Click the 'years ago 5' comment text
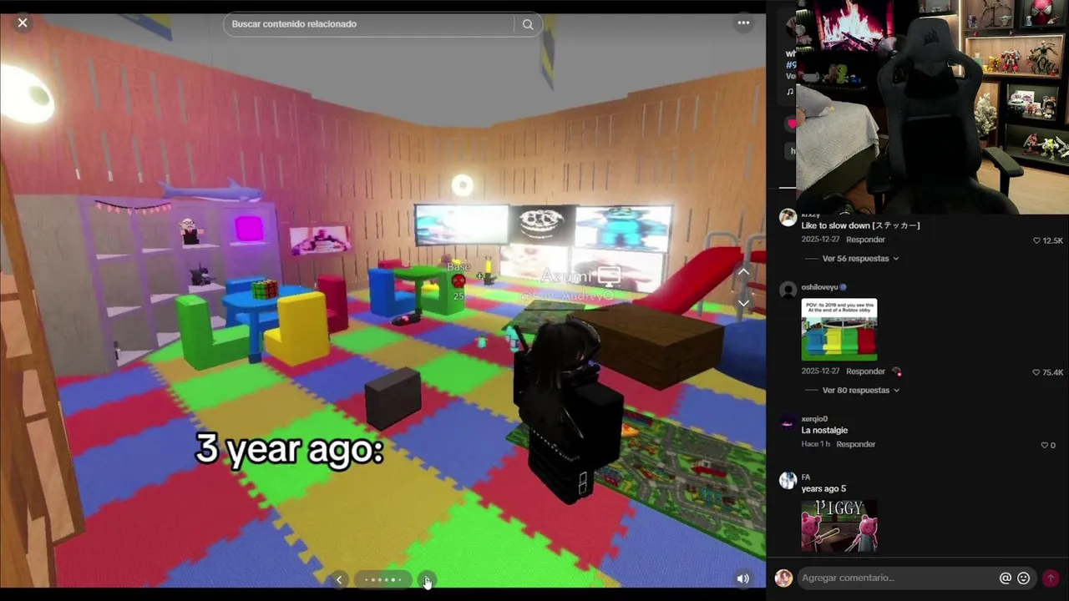Screen dimensions: 1069x601 pyautogui.click(x=823, y=489)
